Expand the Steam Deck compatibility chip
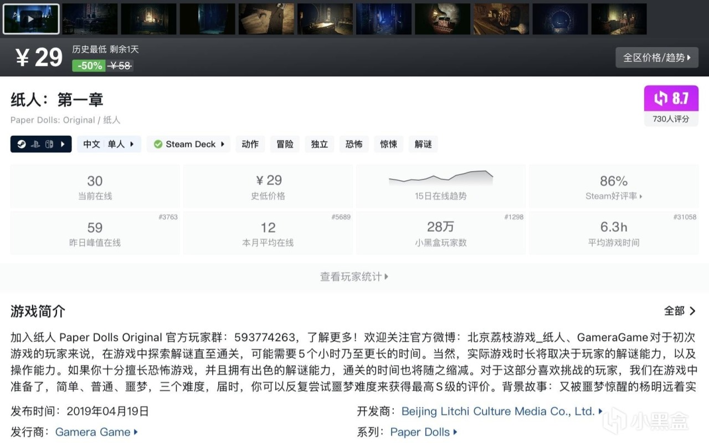The image size is (709, 446). click(188, 144)
